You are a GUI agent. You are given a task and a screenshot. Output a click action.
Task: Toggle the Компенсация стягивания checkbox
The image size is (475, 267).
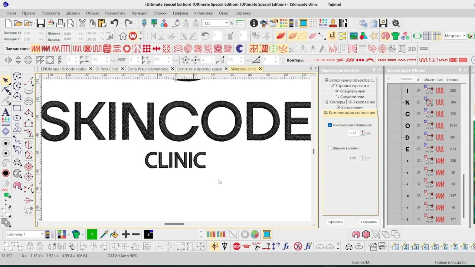click(x=330, y=125)
